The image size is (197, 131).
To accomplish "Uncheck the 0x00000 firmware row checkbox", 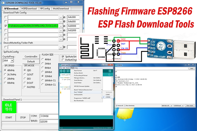I will (5, 26).
